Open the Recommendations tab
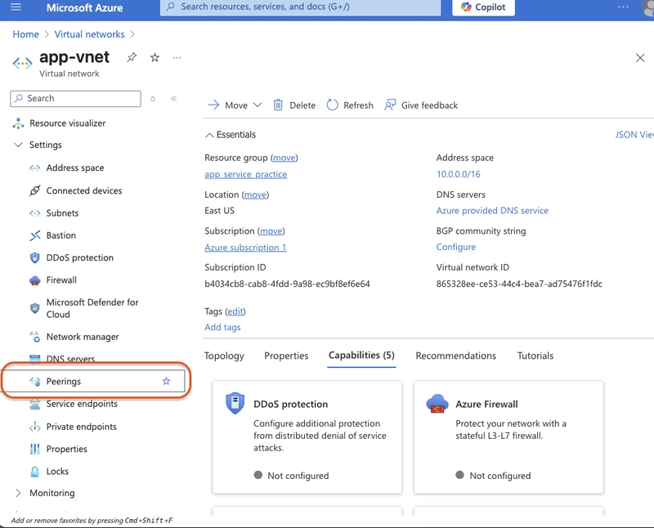The image size is (654, 528). [456, 356]
